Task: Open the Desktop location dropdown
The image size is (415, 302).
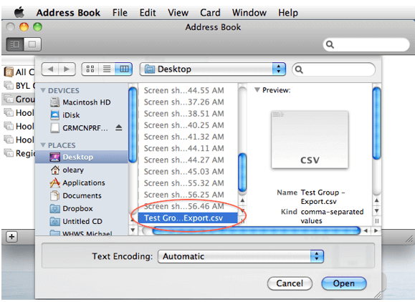Action: pos(213,69)
